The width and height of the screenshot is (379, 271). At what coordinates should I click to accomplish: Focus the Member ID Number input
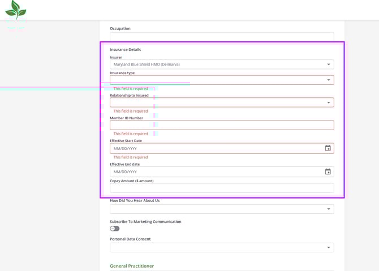click(222, 125)
